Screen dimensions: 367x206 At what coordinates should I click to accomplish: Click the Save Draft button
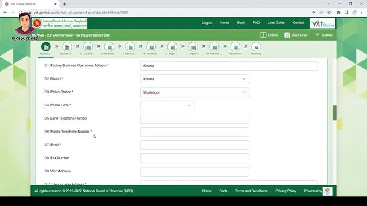click(296, 35)
